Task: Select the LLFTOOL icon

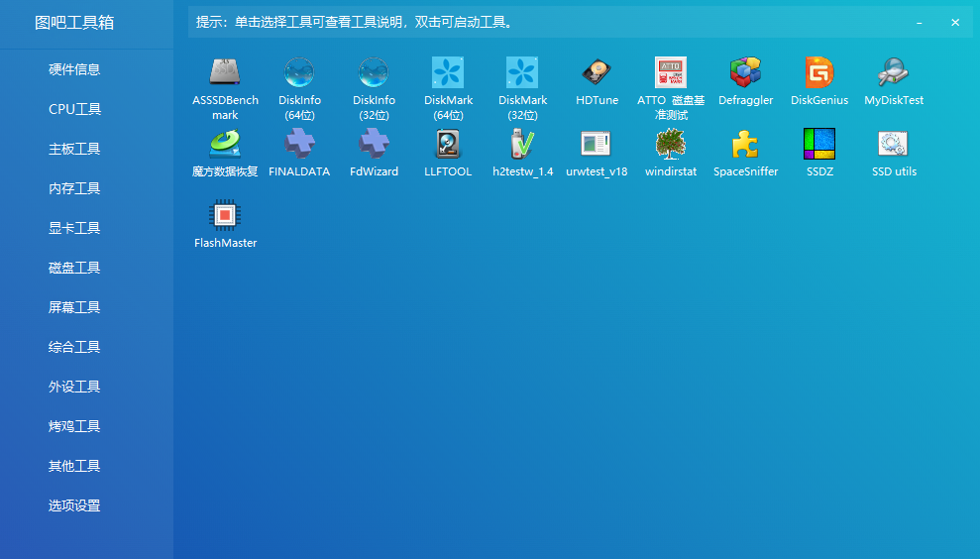Action: pos(448,144)
